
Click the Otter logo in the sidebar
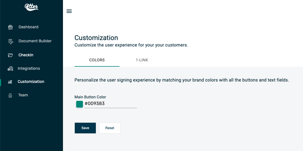point(31,7)
